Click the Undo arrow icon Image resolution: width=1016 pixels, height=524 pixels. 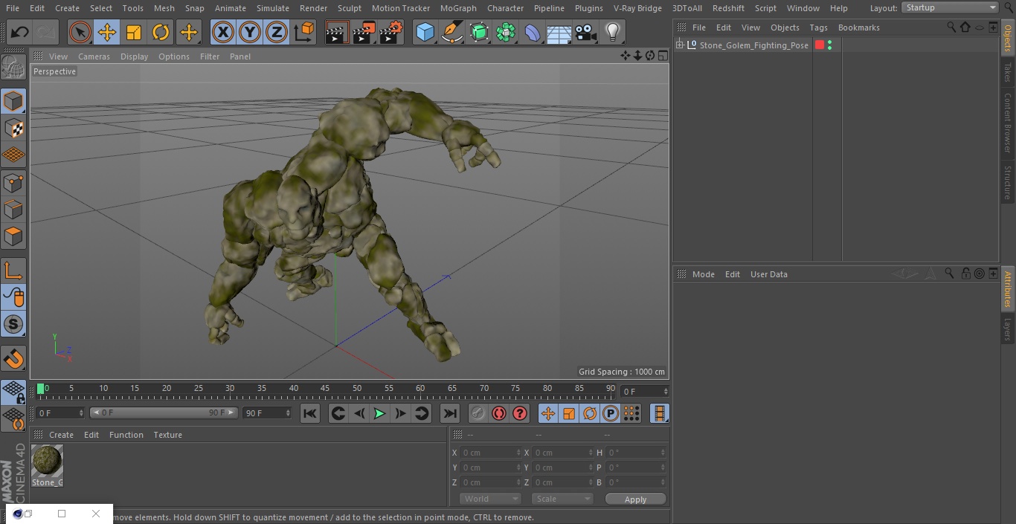(x=20, y=32)
